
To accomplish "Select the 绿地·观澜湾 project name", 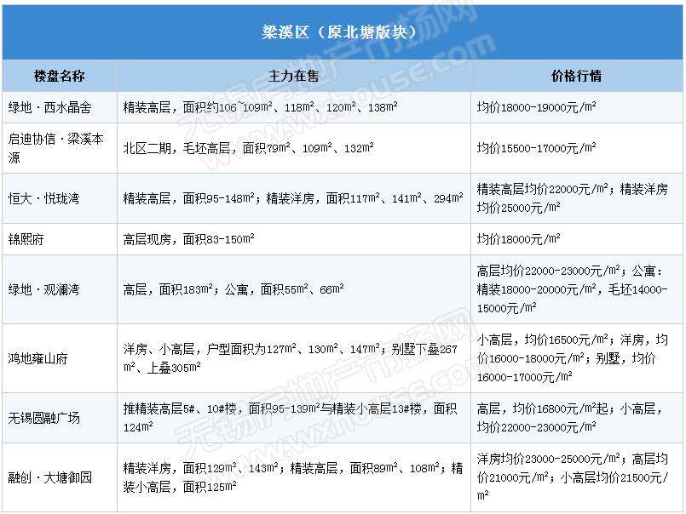I will 43,290.
